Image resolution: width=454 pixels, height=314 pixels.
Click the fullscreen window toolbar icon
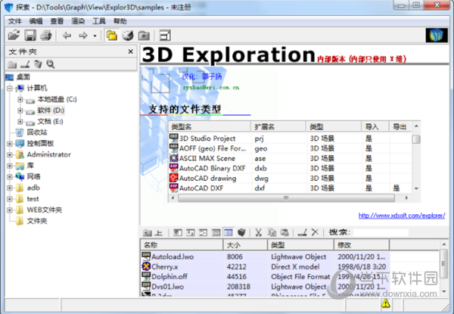(x=166, y=36)
